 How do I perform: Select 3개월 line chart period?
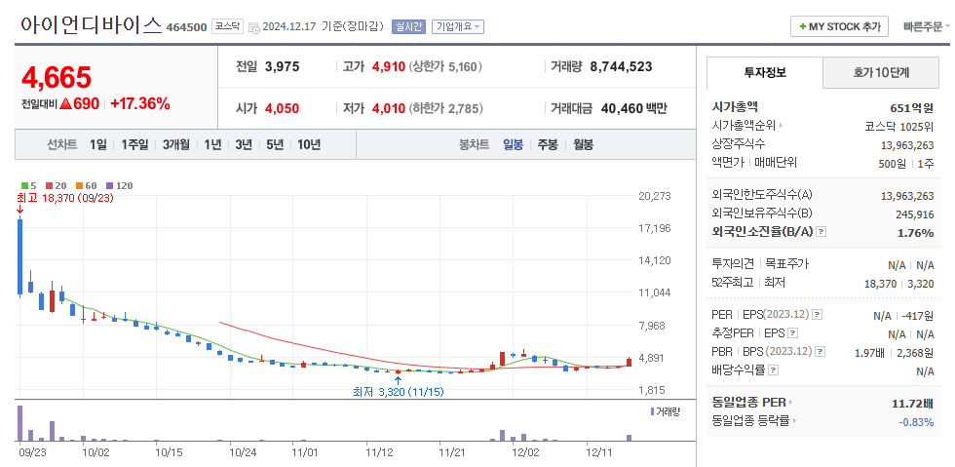(x=176, y=144)
